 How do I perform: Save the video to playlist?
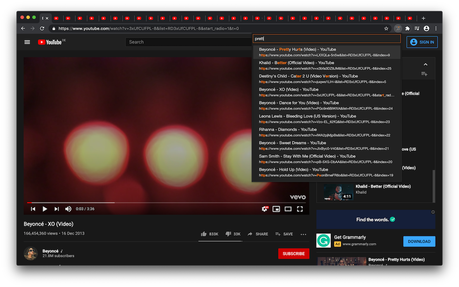pos(284,234)
